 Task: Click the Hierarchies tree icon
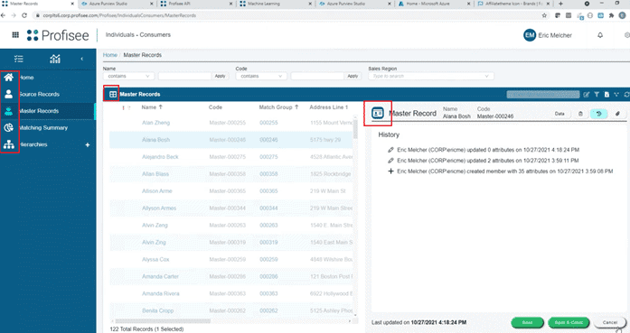(x=9, y=144)
